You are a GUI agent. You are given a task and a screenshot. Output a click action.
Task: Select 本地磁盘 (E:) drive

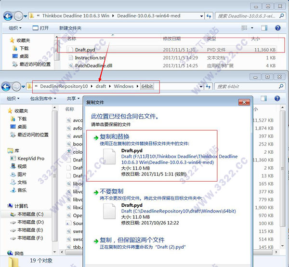point(30,230)
